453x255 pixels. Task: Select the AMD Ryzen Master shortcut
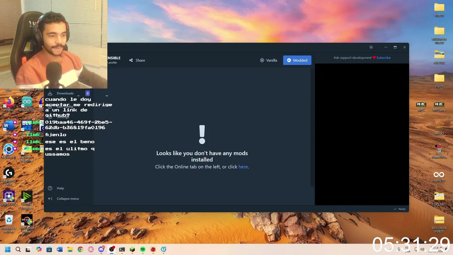coord(27,224)
